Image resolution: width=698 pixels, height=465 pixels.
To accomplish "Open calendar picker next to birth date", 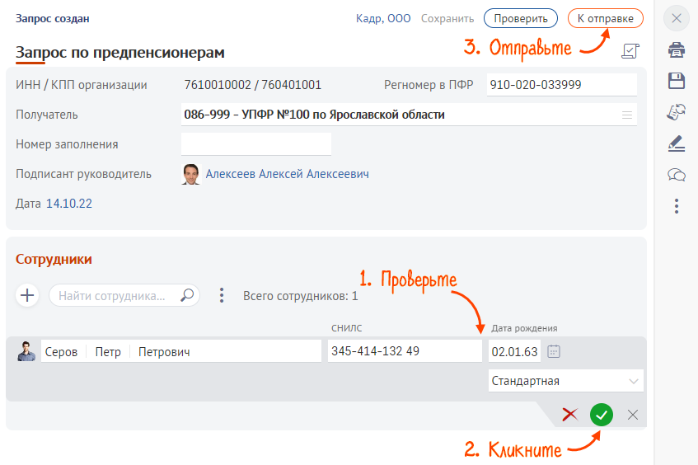I will click(x=554, y=352).
